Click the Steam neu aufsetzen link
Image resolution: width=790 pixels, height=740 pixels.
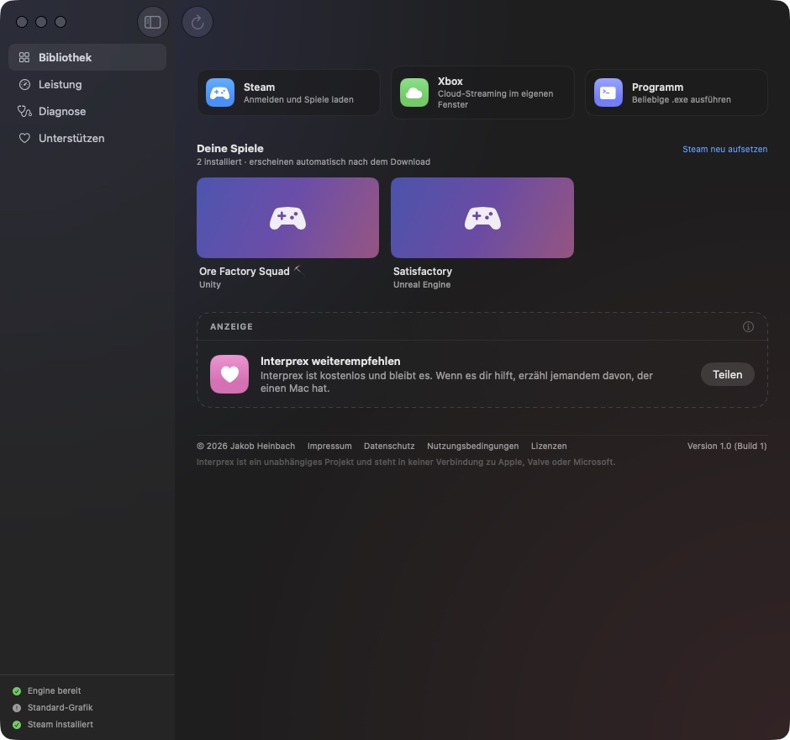(725, 149)
